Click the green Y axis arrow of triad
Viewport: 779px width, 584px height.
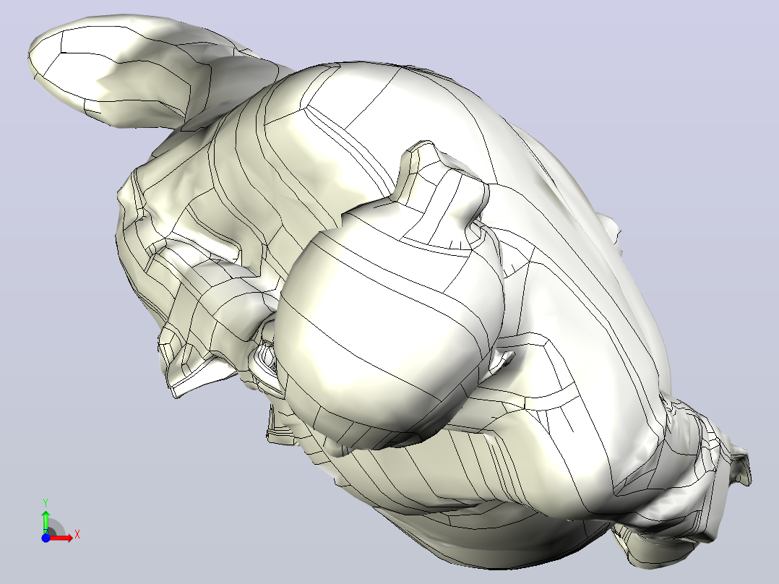pos(46,521)
